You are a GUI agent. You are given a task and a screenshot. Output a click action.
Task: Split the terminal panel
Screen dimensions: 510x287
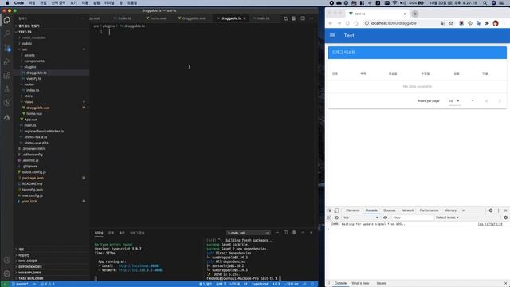point(285,233)
